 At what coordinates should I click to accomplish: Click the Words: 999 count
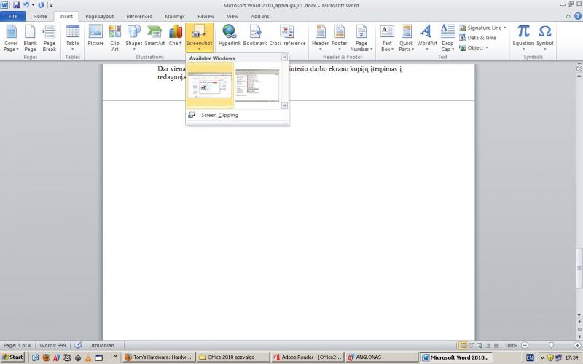(52, 345)
